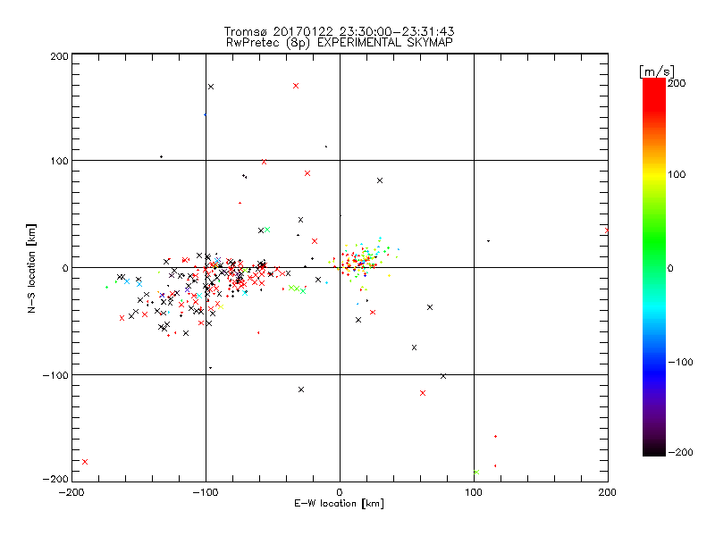Click the colorbar's top '200' label
The image size is (715, 536).
(x=677, y=83)
